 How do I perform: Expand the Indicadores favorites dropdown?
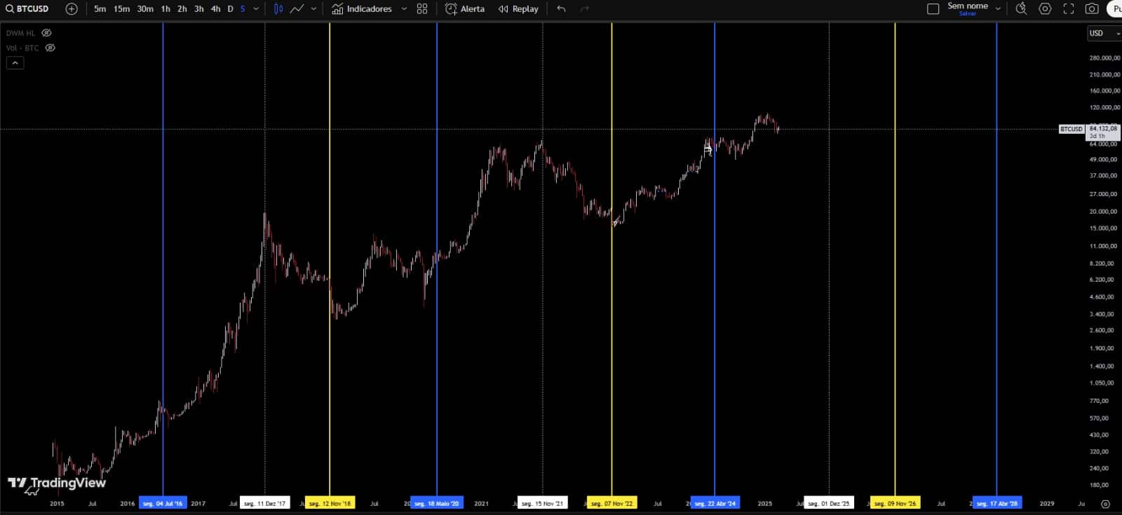404,9
